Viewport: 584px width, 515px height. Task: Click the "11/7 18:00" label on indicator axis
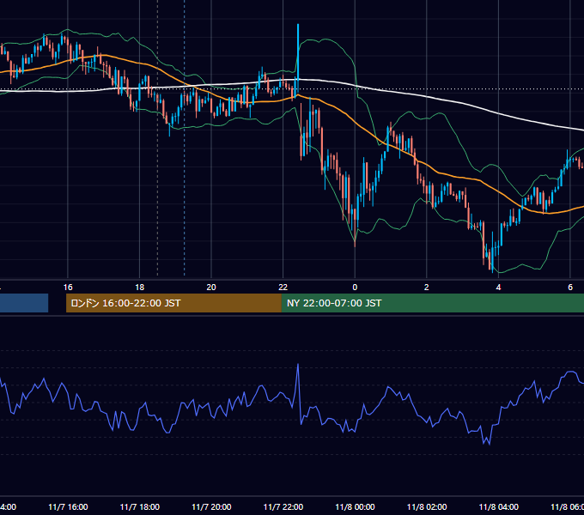(140, 507)
